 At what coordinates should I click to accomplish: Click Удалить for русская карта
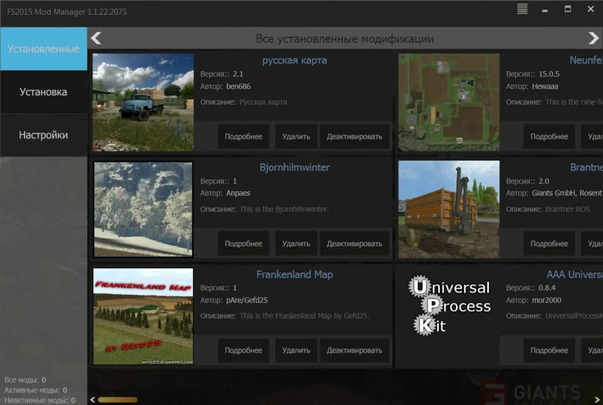click(296, 136)
